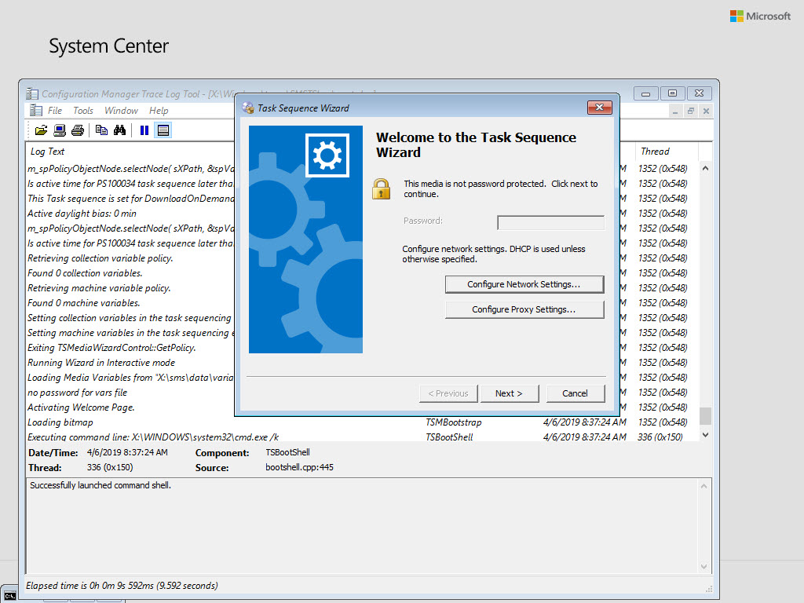
Task: Open the Window menu
Action: click(120, 111)
